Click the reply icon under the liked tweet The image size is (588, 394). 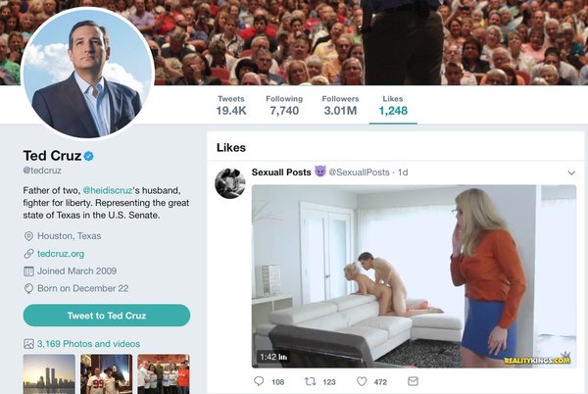259,381
